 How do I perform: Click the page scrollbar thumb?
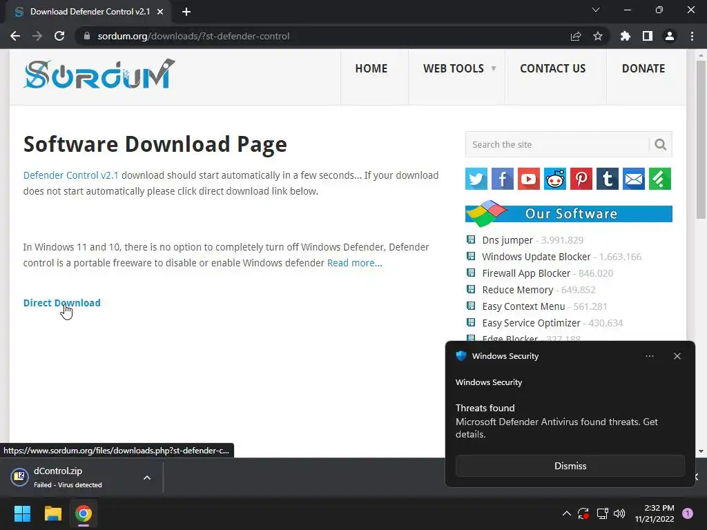point(701,139)
